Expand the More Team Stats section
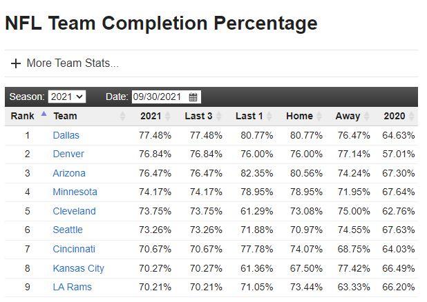The image size is (427, 302). [x=65, y=63]
